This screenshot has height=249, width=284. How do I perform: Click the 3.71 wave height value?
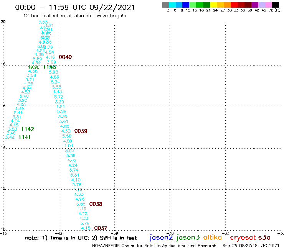[x=30, y=80]
